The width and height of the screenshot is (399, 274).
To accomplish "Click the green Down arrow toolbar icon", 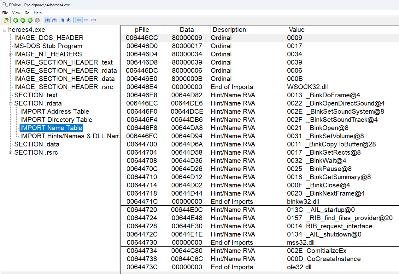I will tap(23, 20).
